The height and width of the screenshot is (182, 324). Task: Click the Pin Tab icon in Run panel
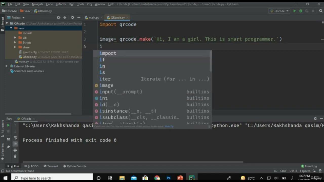click(8, 147)
